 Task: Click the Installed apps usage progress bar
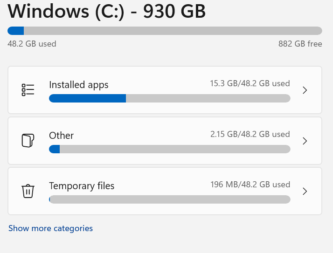click(x=169, y=98)
